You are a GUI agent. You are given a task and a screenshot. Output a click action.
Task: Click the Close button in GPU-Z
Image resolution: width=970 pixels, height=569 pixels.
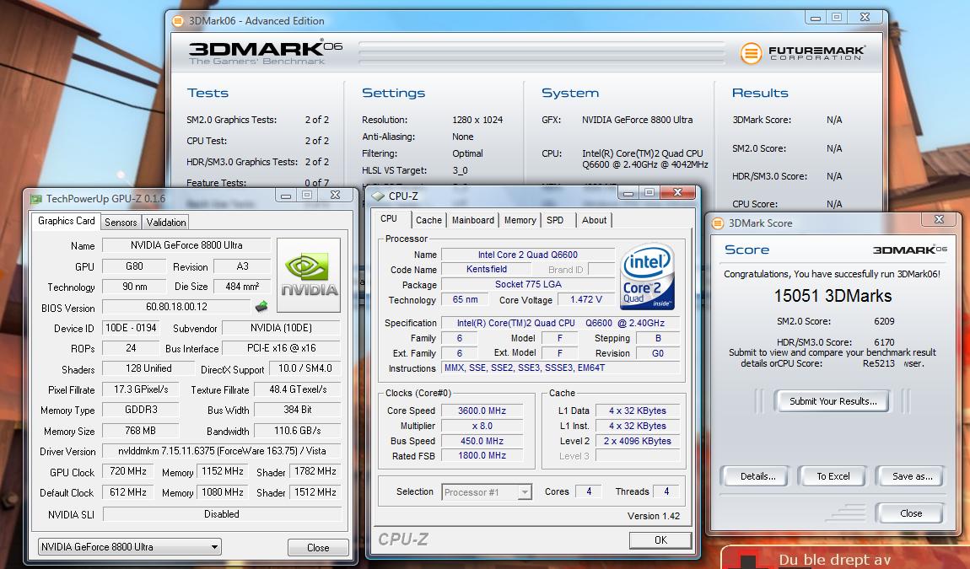click(318, 547)
